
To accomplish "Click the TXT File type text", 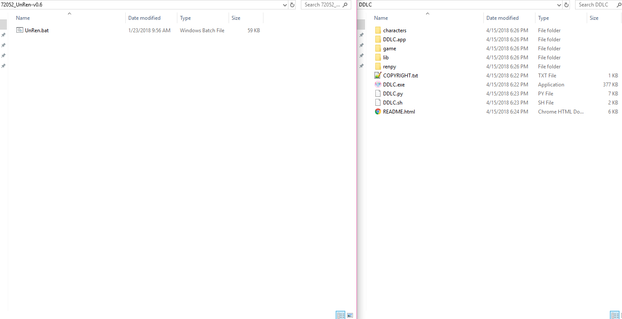I will pos(547,76).
